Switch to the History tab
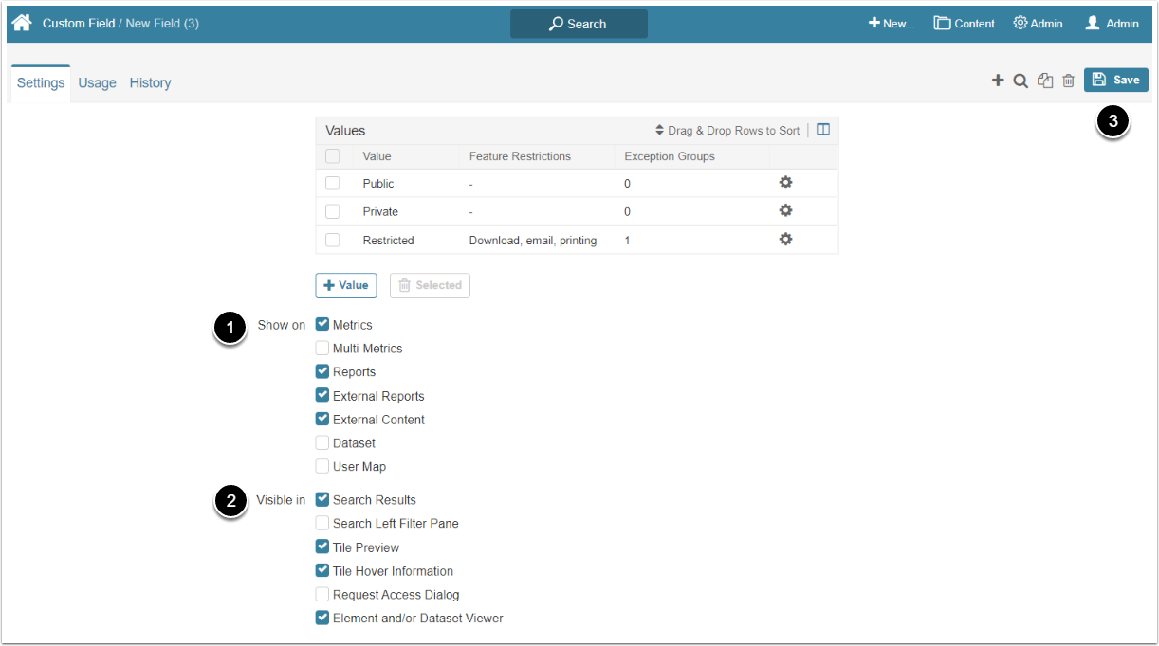Viewport: 1159px width, 646px height. (x=150, y=82)
